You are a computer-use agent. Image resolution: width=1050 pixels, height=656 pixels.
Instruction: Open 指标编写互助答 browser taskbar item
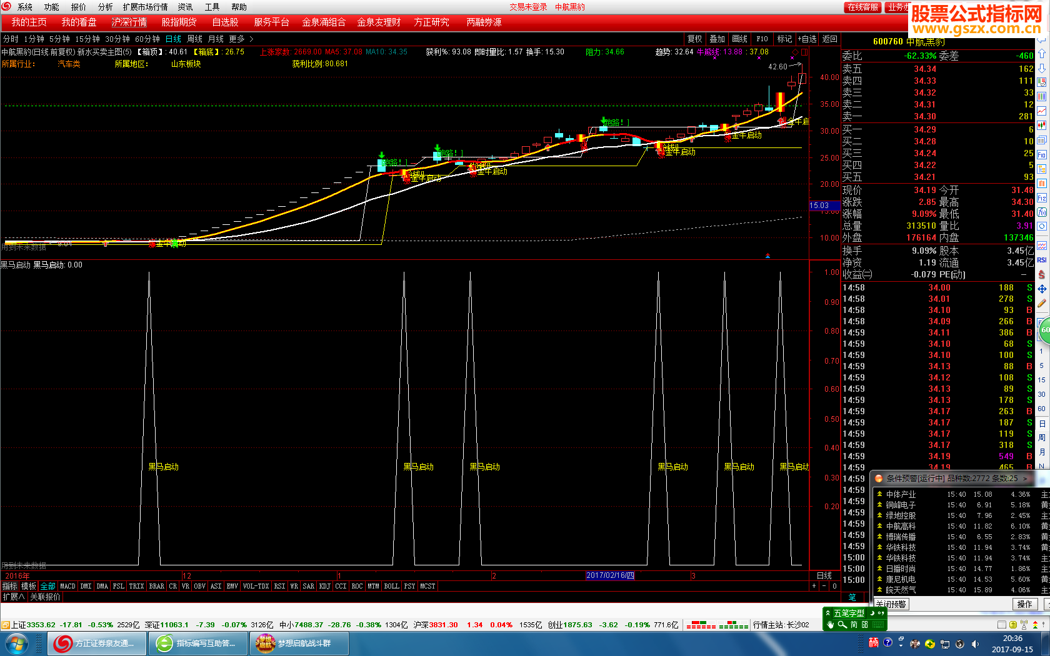coord(198,643)
